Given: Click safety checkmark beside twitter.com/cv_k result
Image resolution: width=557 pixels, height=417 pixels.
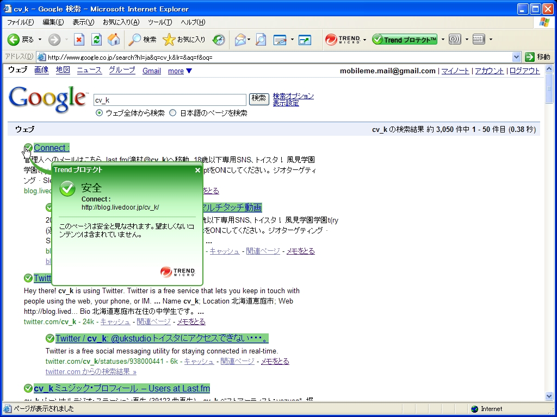Looking at the screenshot, I should click(28, 277).
